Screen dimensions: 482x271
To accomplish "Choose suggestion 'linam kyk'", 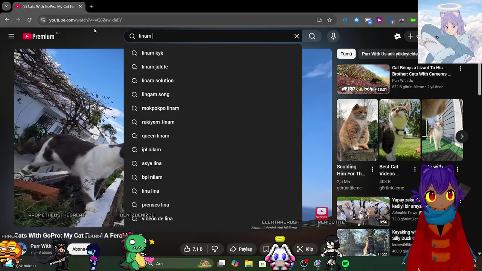I will tap(213, 53).
